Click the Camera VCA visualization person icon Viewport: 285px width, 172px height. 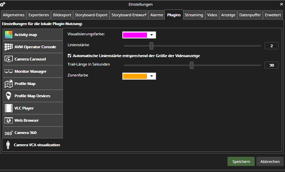(x=8, y=145)
